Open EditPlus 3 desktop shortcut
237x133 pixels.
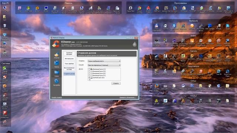pyautogui.click(x=157, y=9)
